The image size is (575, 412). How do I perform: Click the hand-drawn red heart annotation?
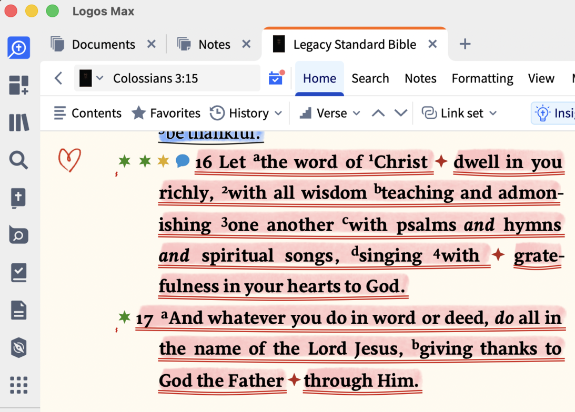(69, 160)
